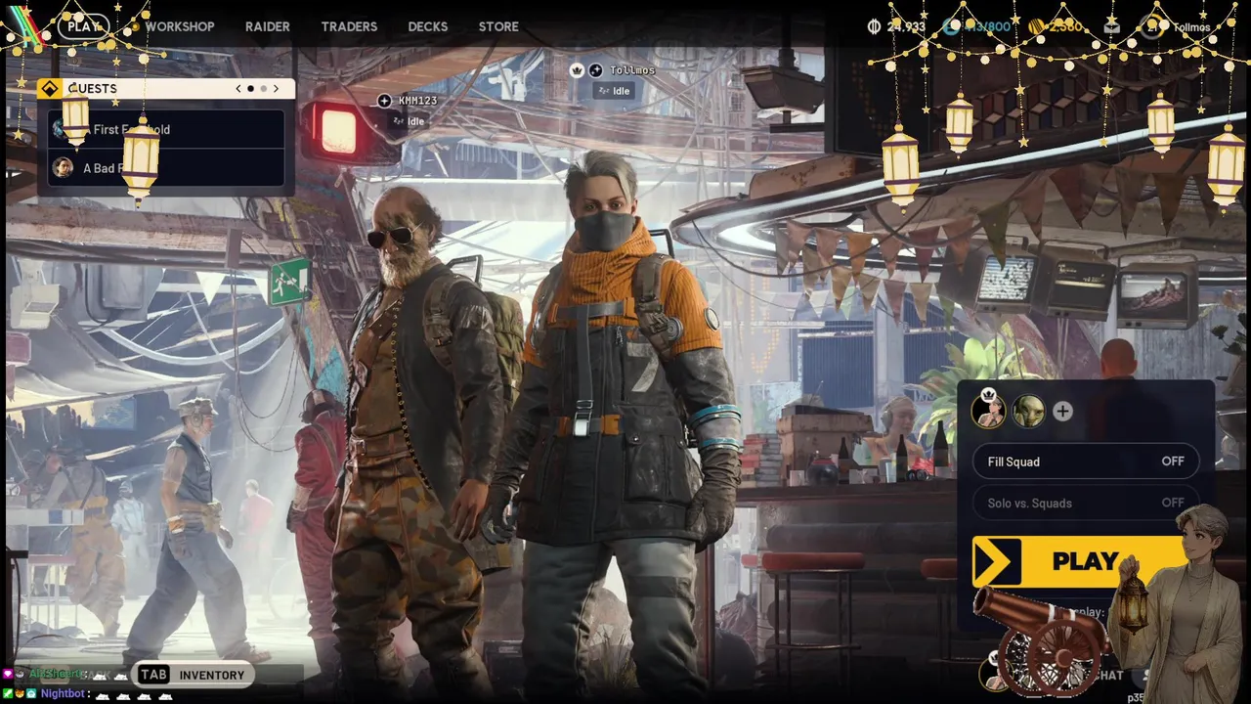
Task: Open the 'A Bad F...' quest row
Action: [166, 167]
